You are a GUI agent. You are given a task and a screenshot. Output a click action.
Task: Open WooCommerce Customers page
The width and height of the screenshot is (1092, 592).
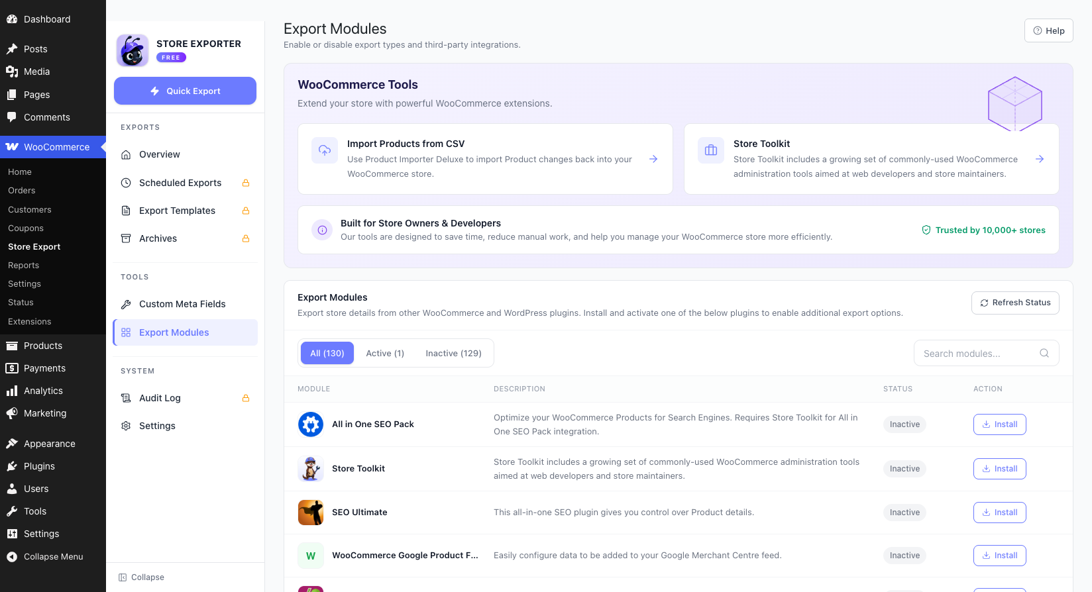[30, 209]
